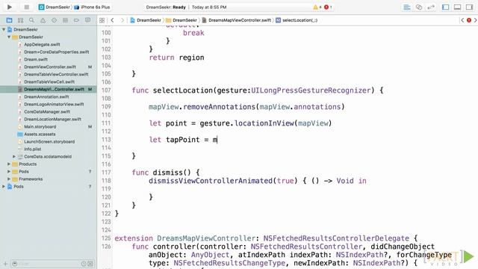Open Info.plist

tap(32, 149)
